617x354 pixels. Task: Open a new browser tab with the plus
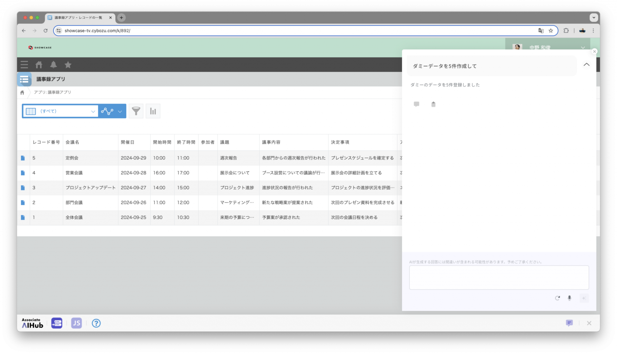coord(121,18)
